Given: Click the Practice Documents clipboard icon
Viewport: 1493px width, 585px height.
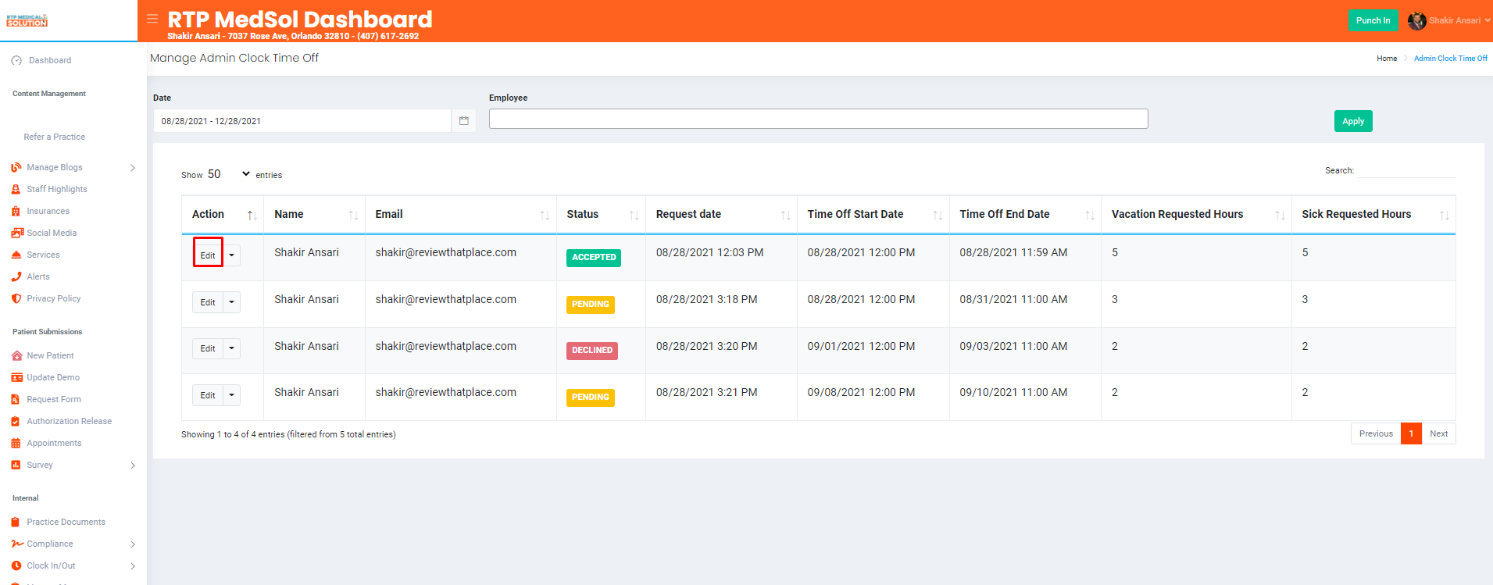Looking at the screenshot, I should (x=16, y=522).
